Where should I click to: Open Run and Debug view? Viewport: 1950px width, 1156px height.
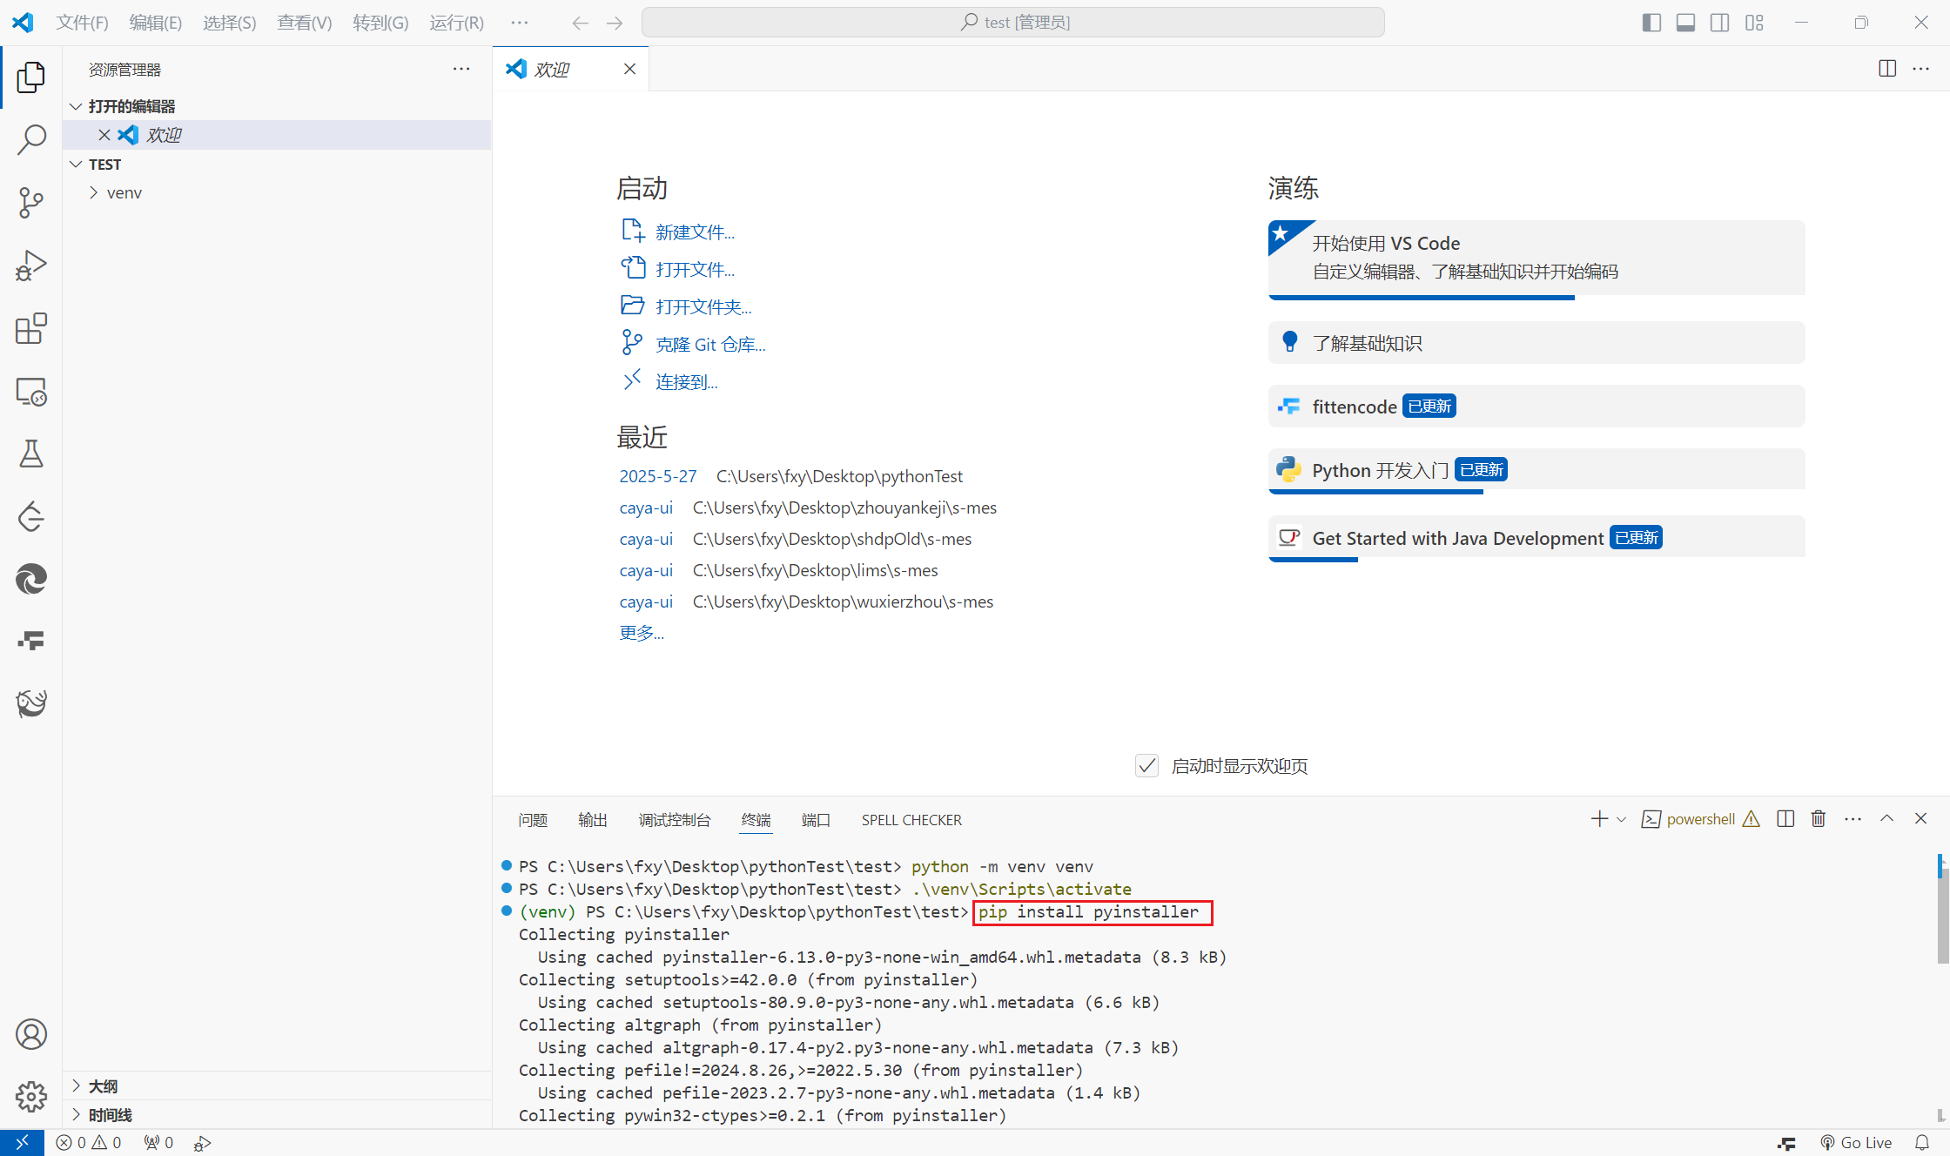(31, 265)
